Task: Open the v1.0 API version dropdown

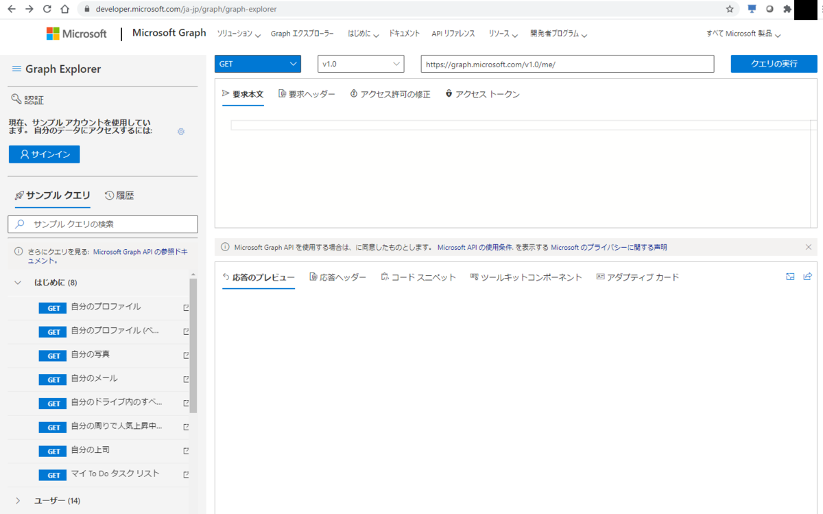Action: [360, 64]
